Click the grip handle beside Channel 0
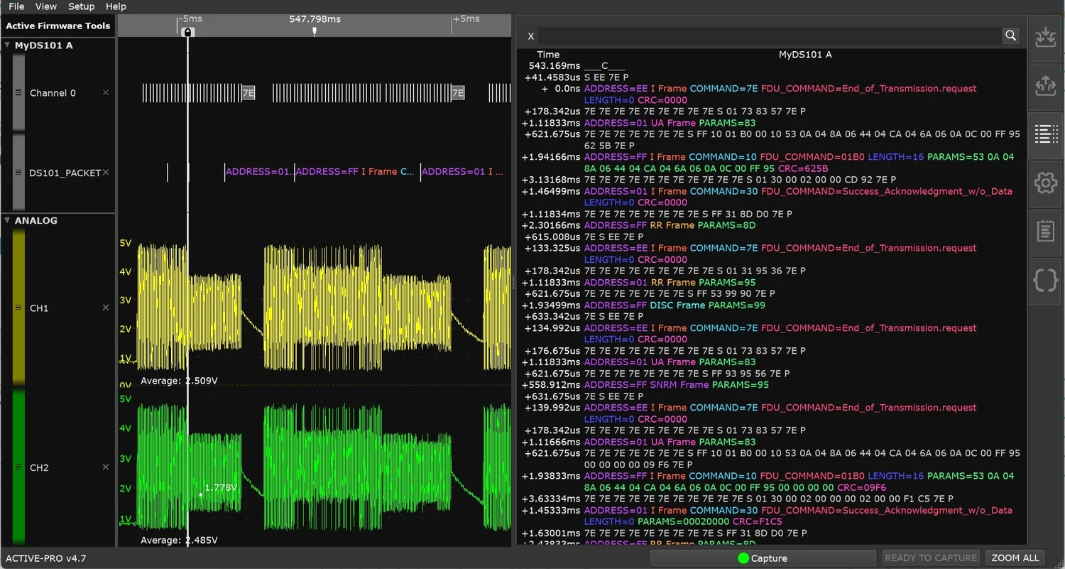This screenshot has width=1065, height=569. [x=17, y=92]
